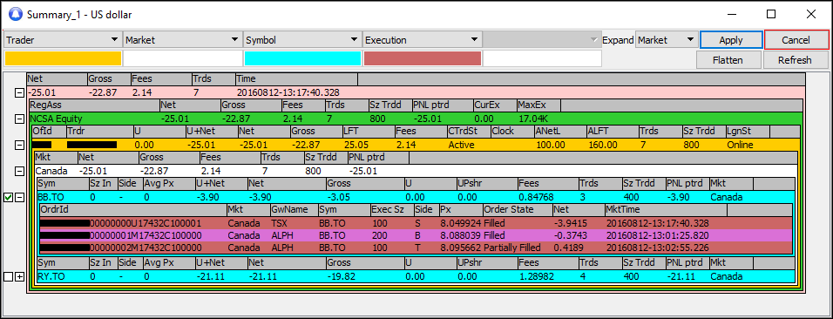Collapse the BB.TO symbol row
833x319 pixels.
[x=20, y=197]
